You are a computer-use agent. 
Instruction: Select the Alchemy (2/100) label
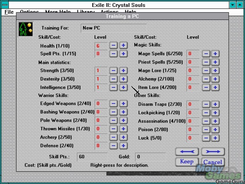pos(156,79)
